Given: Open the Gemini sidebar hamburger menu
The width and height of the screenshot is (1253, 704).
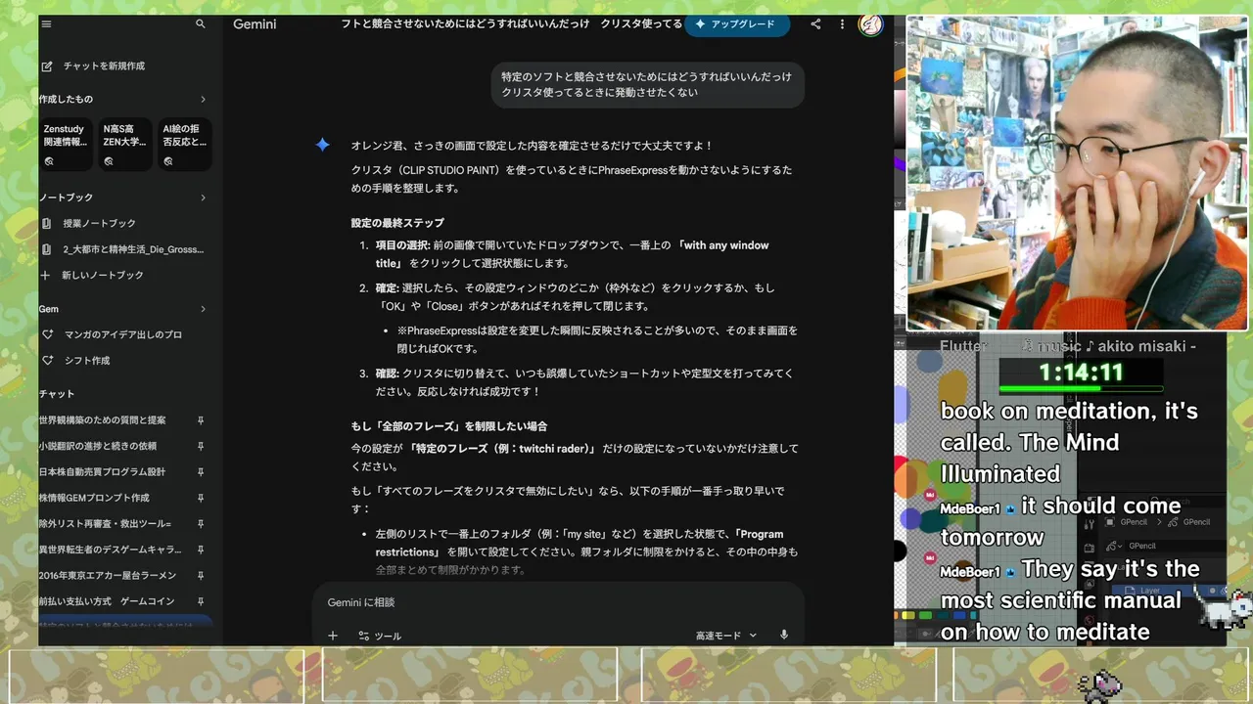Looking at the screenshot, I should pos(46,24).
